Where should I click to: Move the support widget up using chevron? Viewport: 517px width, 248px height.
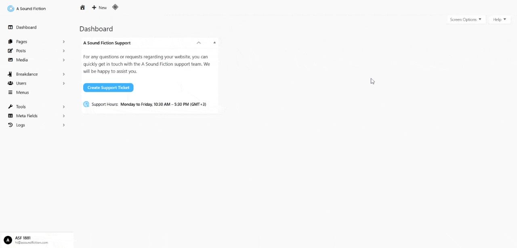[199, 42]
